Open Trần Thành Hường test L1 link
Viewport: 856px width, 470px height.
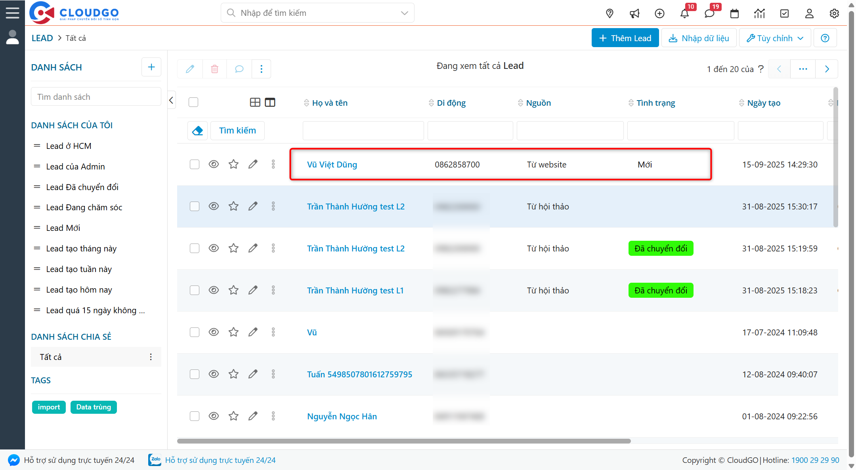(355, 291)
